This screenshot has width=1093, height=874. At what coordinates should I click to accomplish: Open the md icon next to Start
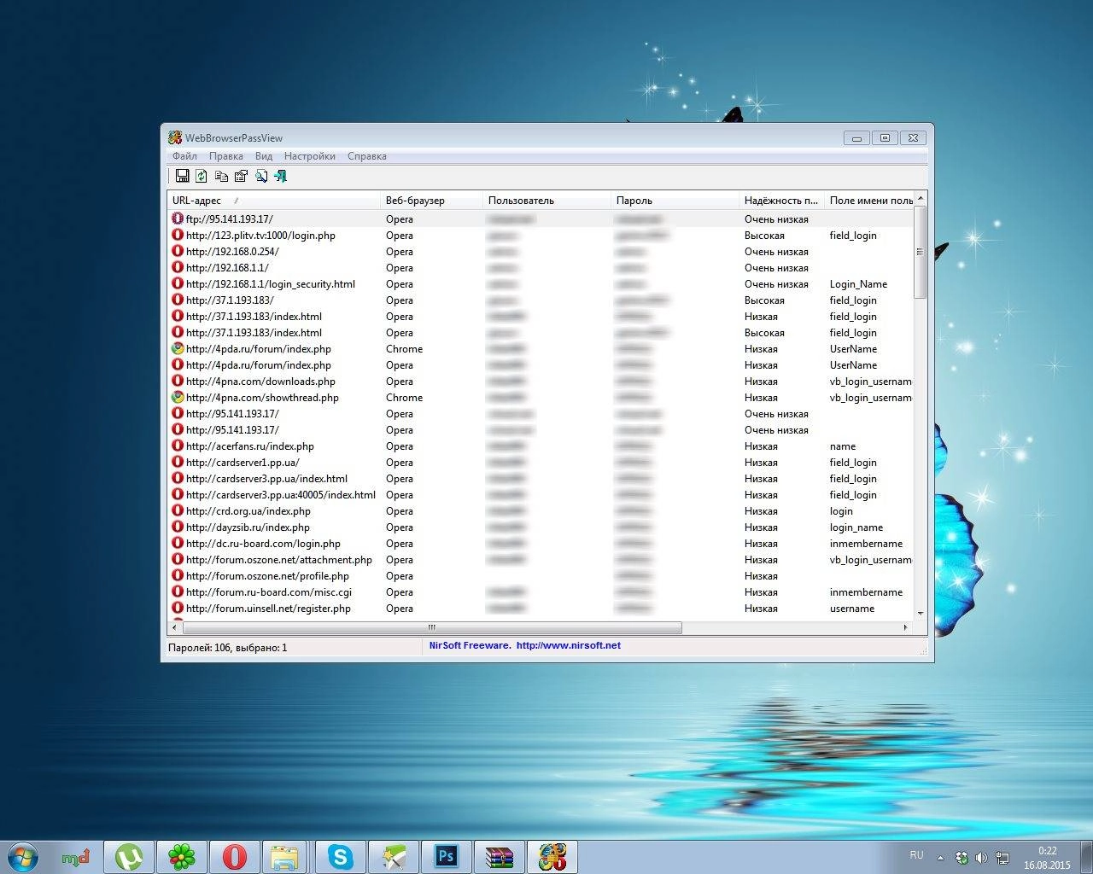(x=76, y=856)
